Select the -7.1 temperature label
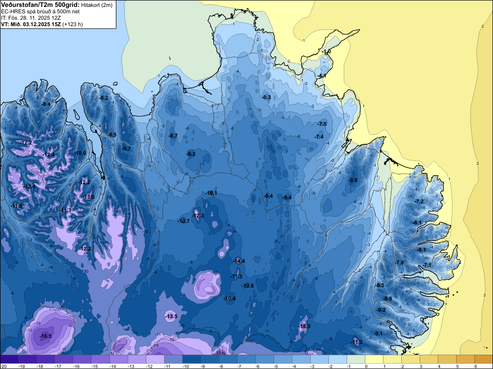This screenshot has width=493, height=369. click(x=427, y=265)
